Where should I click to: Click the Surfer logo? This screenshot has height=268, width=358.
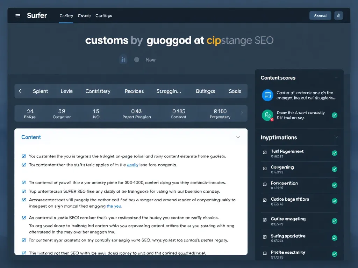(37, 15)
